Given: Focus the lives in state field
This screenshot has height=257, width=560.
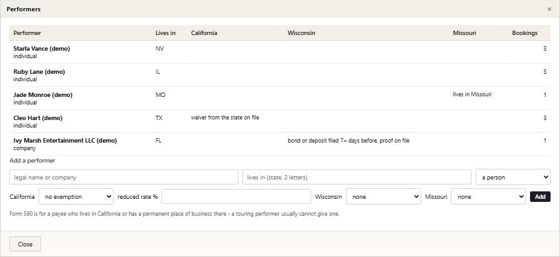Looking at the screenshot, I should click(x=357, y=178).
